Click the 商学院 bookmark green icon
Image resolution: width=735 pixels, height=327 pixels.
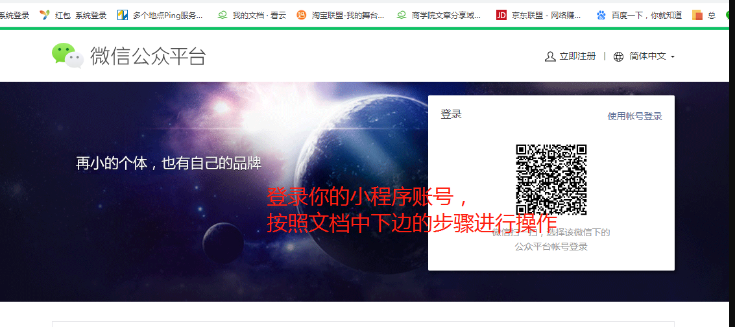coord(402,15)
